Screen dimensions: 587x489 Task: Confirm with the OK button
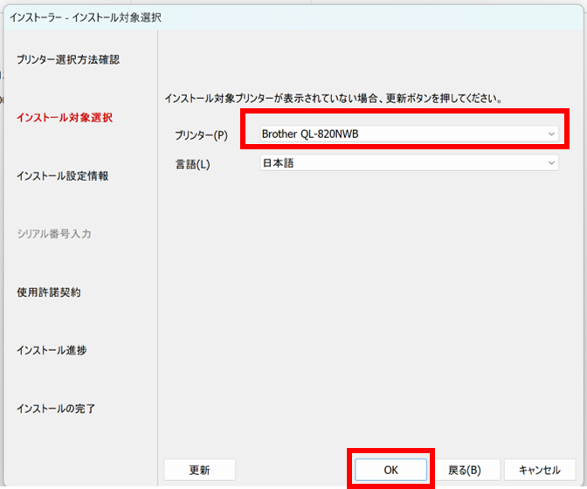coord(390,470)
